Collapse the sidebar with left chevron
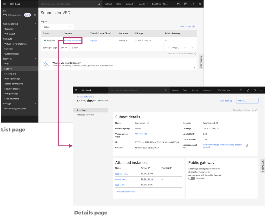265x217 pixels. (x=35, y=119)
